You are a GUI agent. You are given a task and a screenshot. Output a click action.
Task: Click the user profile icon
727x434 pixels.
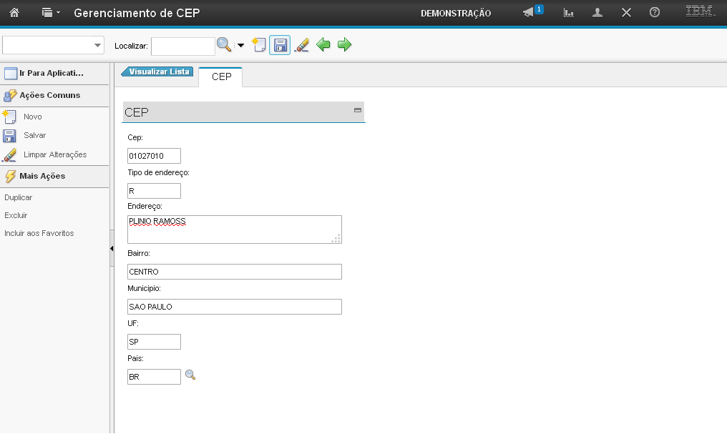tap(597, 13)
